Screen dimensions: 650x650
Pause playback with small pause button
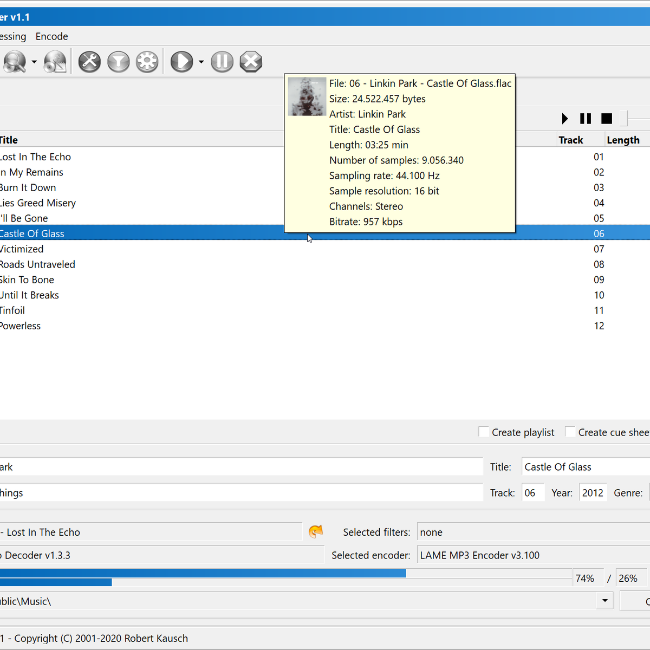(x=586, y=119)
